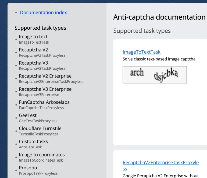This screenshot has width=207, height=178.
Task: Select ImageToTextTask subtitle in sidebar
Action: click(34, 42)
